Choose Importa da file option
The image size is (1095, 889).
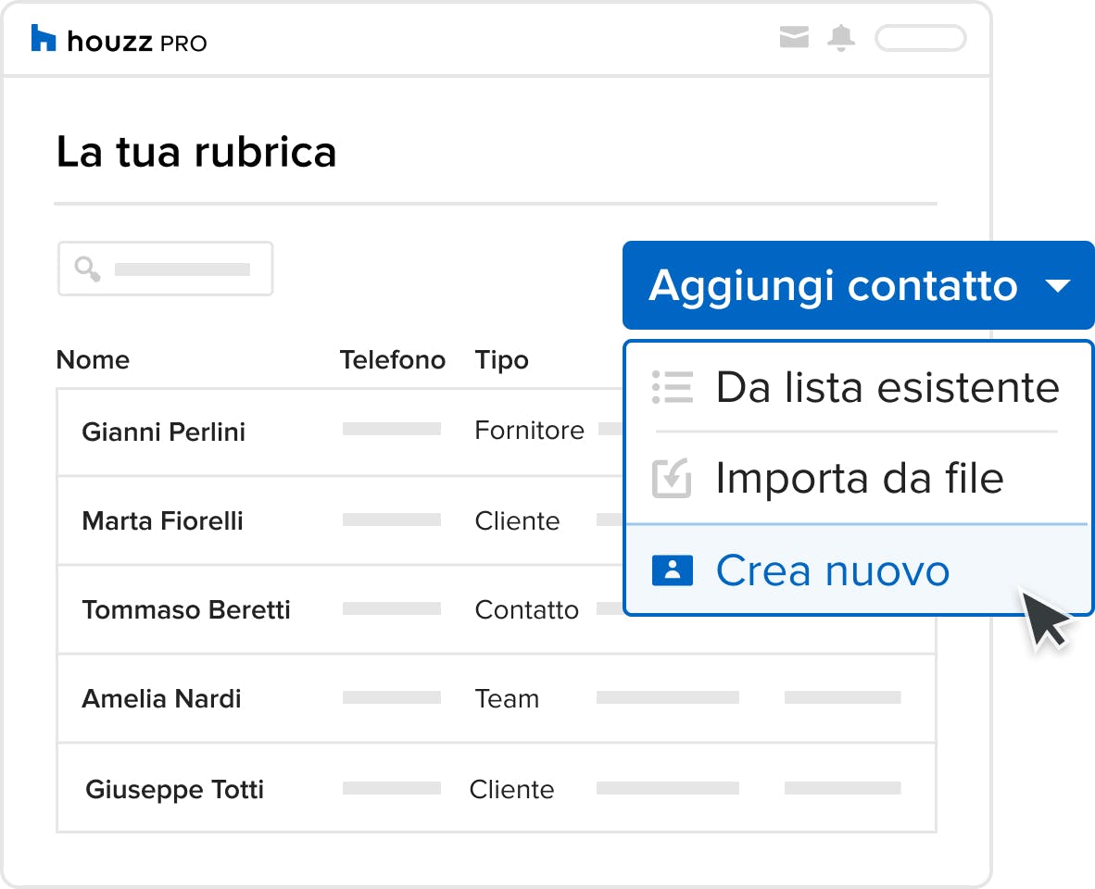[x=858, y=479]
